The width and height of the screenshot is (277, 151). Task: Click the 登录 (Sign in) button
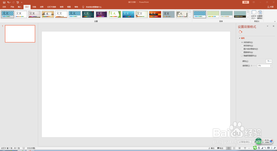245,2
